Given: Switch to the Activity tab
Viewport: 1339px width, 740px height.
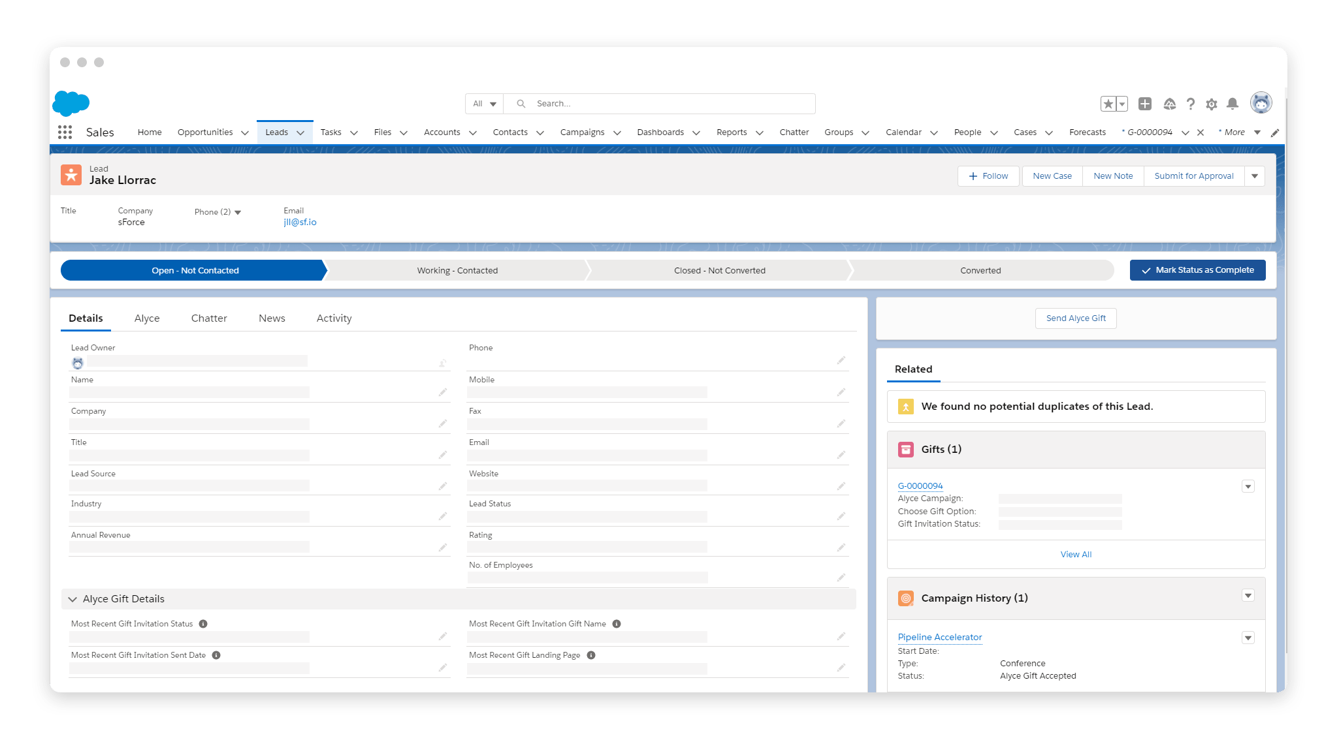Looking at the screenshot, I should click(334, 318).
